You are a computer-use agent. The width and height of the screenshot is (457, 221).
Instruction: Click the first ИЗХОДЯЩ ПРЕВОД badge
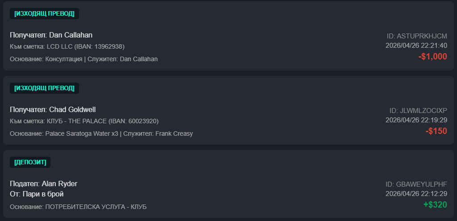(44, 14)
